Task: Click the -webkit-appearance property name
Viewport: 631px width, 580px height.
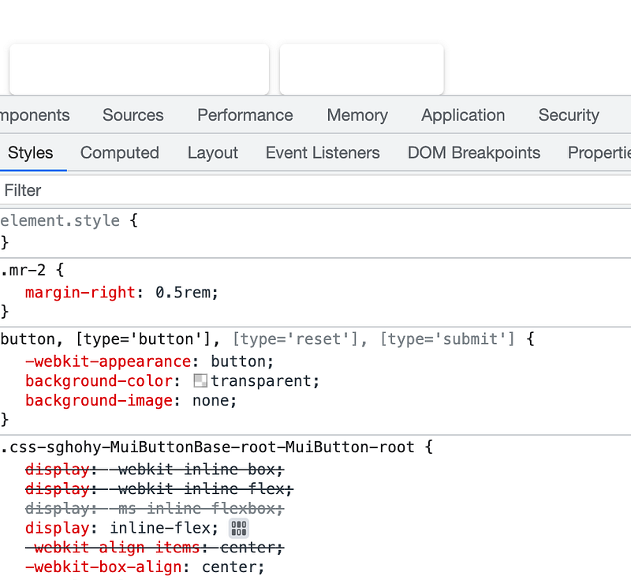Action: (108, 361)
